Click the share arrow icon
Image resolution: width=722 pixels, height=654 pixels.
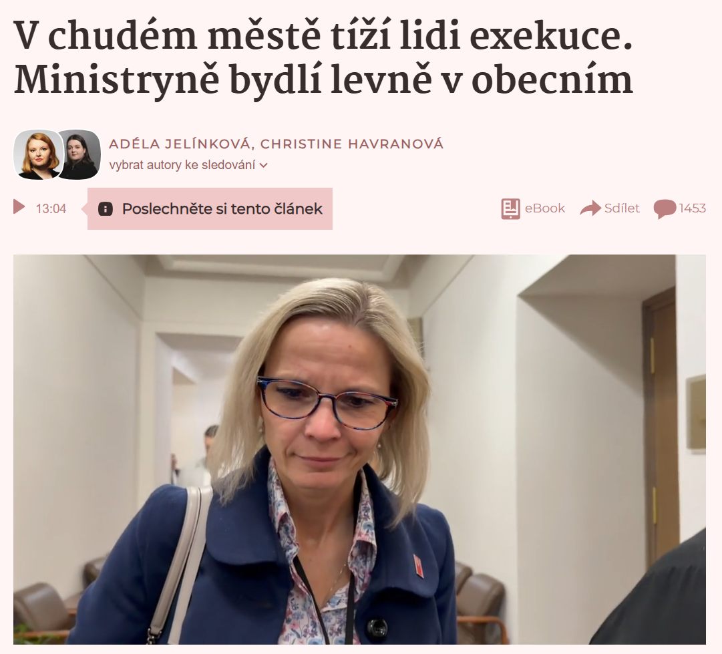pyautogui.click(x=590, y=208)
